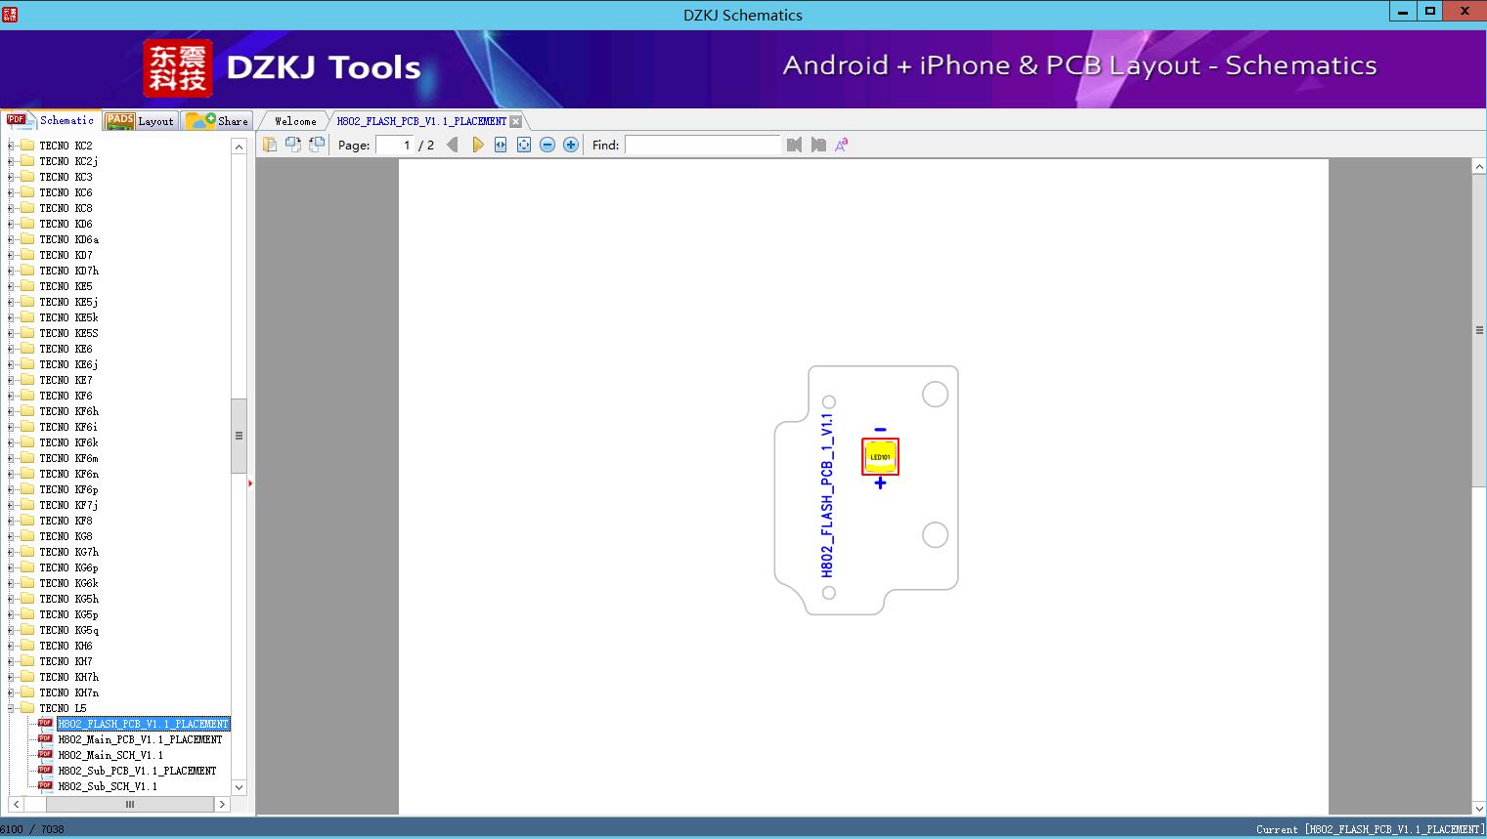Open H802_Sub_PCB_V1.1_PLACEMENT file
1487x839 pixels.
[x=137, y=771]
